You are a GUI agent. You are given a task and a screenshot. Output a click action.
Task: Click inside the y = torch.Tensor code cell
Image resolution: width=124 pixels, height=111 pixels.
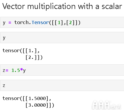[x=62, y=22]
